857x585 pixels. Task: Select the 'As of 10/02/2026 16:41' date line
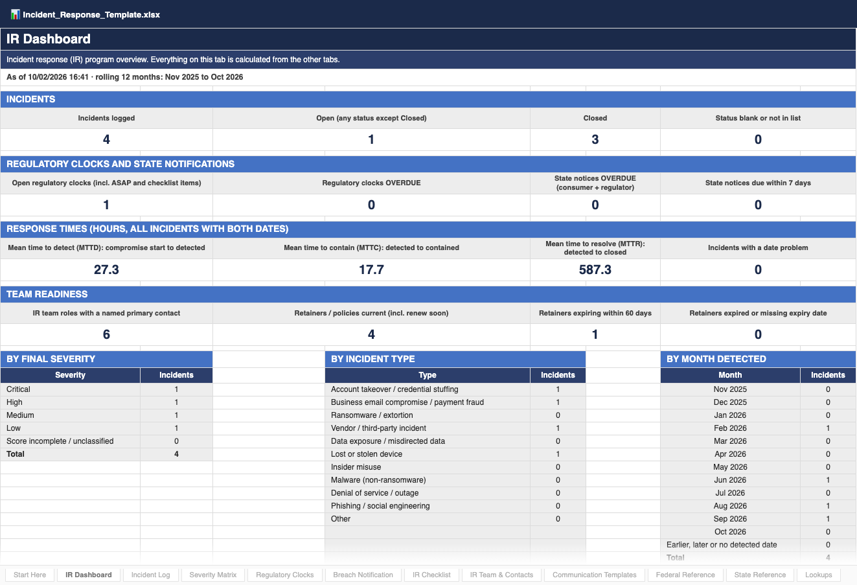click(x=428, y=77)
